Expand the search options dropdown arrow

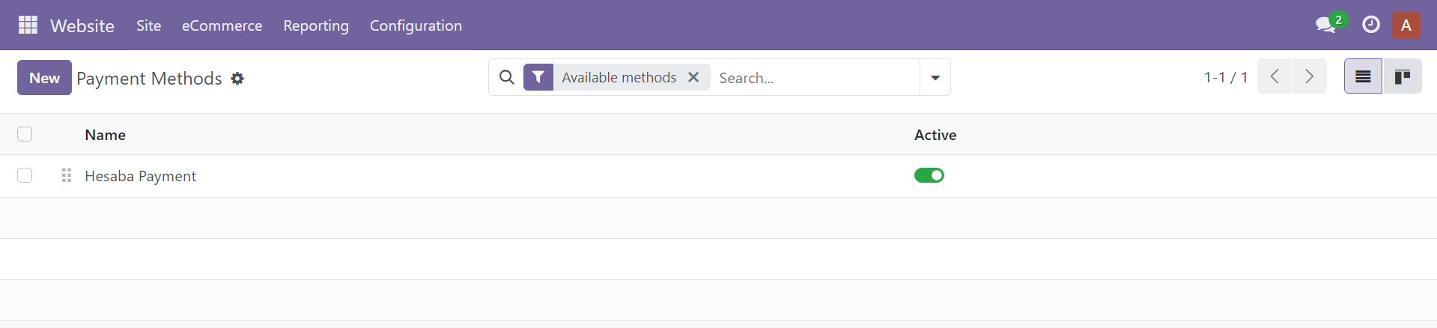pyautogui.click(x=935, y=77)
